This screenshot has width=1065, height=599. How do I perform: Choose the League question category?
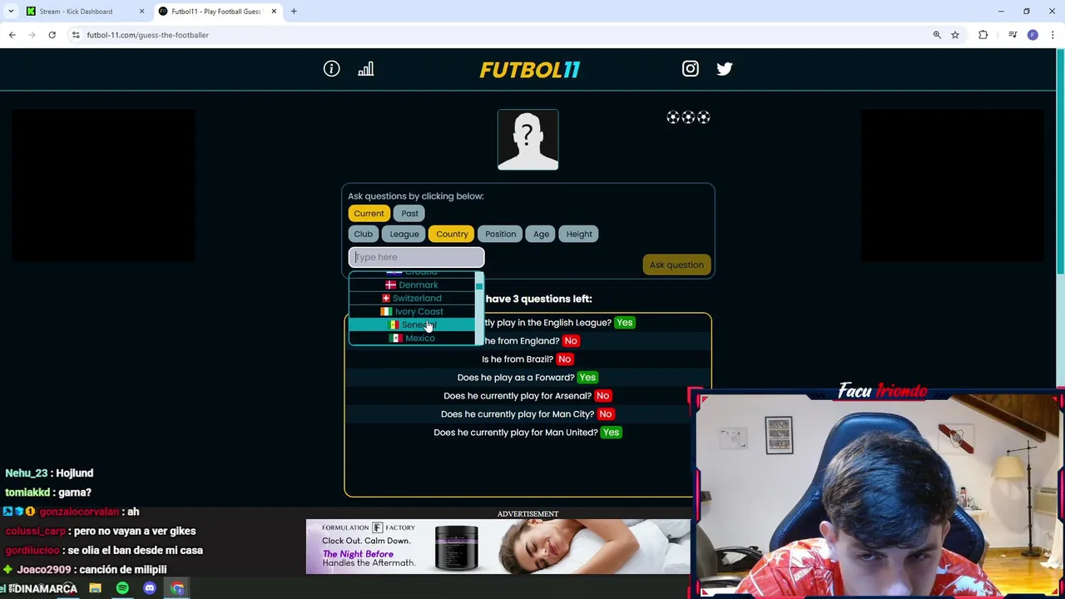click(404, 234)
